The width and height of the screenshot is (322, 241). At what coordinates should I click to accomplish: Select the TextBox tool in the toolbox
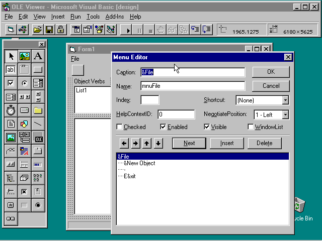coord(11,70)
